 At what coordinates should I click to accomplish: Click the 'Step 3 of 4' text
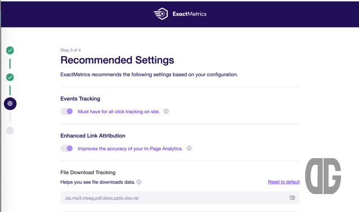(x=71, y=50)
